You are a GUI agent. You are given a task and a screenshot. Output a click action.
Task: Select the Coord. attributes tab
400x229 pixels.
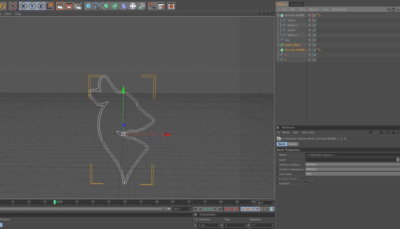click(x=293, y=144)
